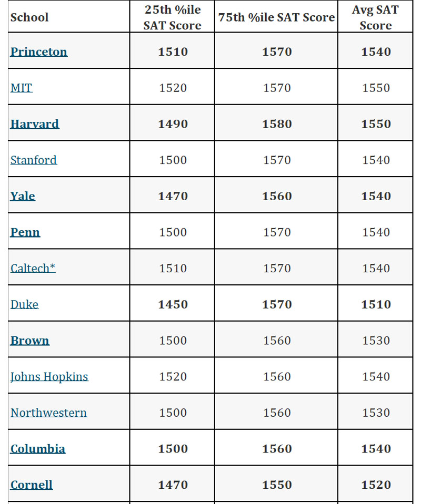Follow the Columbia hyperlink

(x=38, y=449)
